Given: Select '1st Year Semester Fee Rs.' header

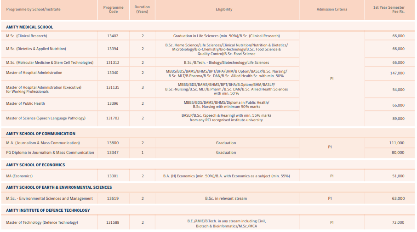Looking at the screenshot, I should (388, 9).
